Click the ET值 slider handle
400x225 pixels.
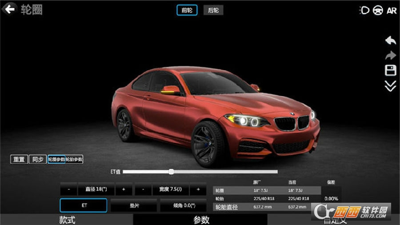point(171,172)
